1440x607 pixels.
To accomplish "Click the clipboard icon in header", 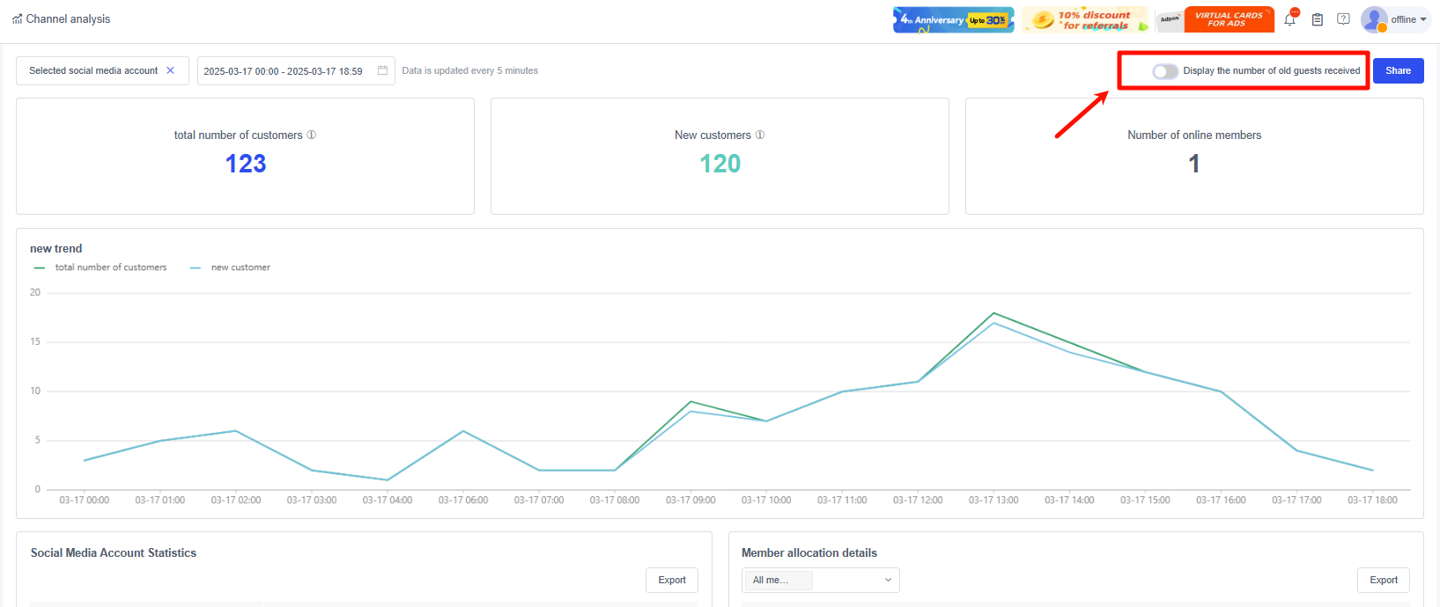I will (1317, 19).
